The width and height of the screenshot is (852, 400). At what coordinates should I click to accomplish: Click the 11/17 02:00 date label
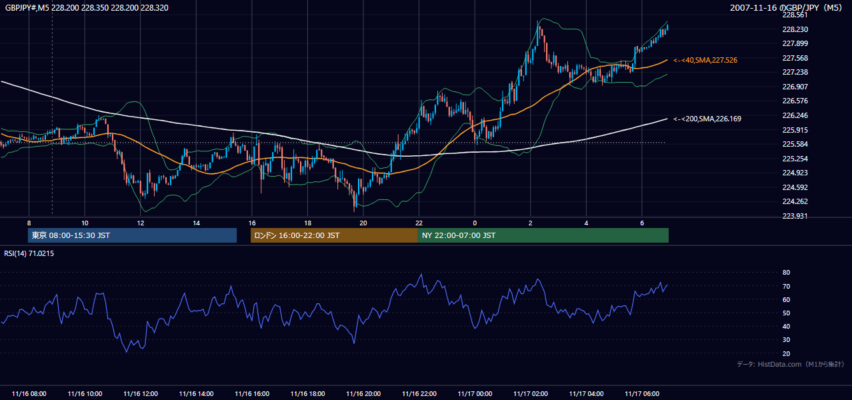pos(531,394)
